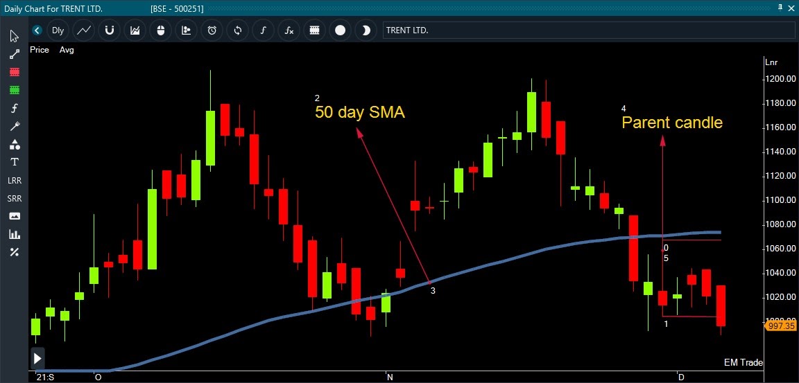Click the pin icon in title bar
The image size is (799, 383).
tap(780, 8)
